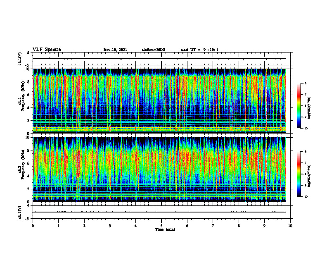Click the "6" kHz tick on ch.2 frequency axis
Screen dimensions: 327x253
29,163
